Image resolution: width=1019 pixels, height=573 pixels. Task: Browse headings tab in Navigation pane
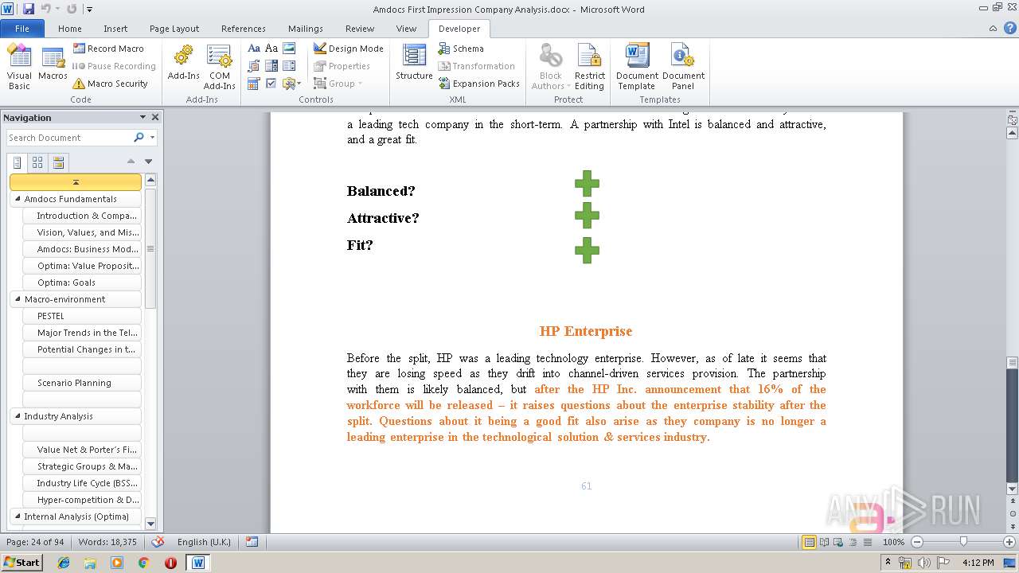tap(17, 162)
